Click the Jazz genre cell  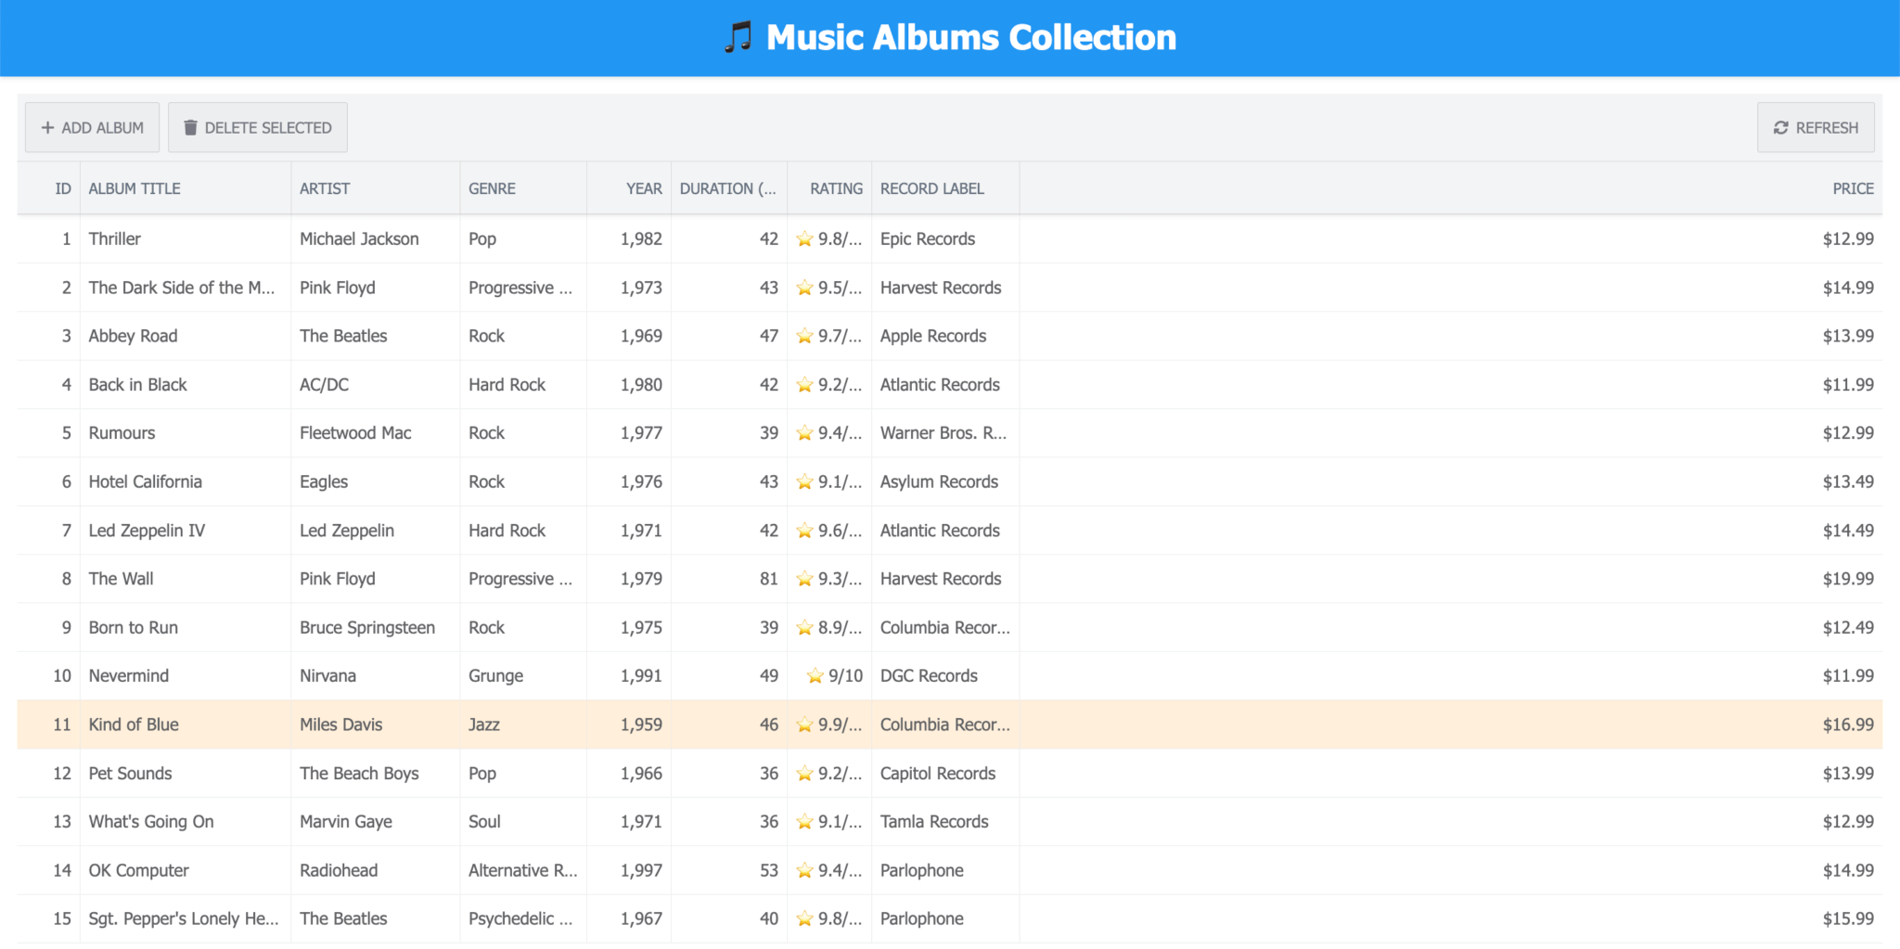[x=523, y=725]
